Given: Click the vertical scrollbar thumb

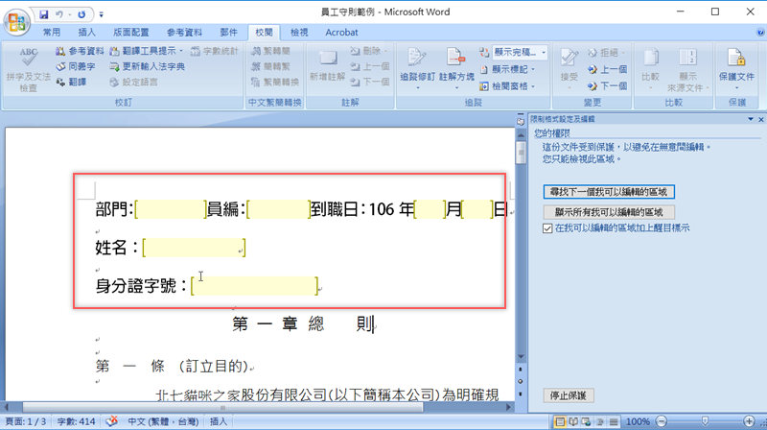Looking at the screenshot, I should [521, 154].
